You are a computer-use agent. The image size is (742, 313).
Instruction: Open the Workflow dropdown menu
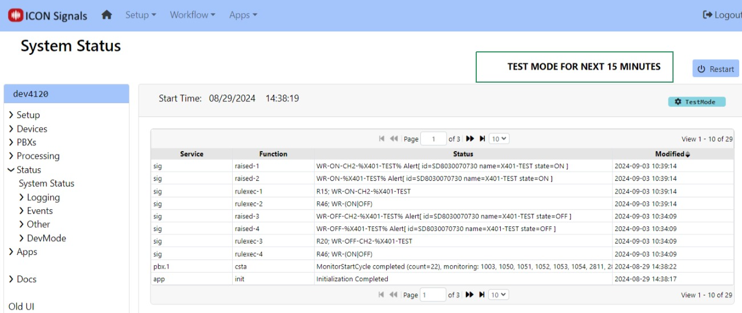tap(192, 15)
